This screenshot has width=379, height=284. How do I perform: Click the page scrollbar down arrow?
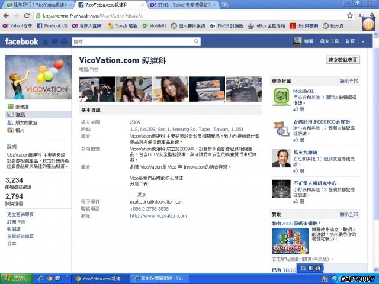click(376, 270)
